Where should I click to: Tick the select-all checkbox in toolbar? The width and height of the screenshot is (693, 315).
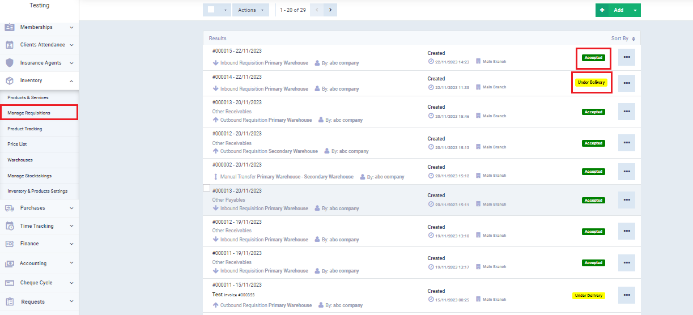tap(211, 10)
